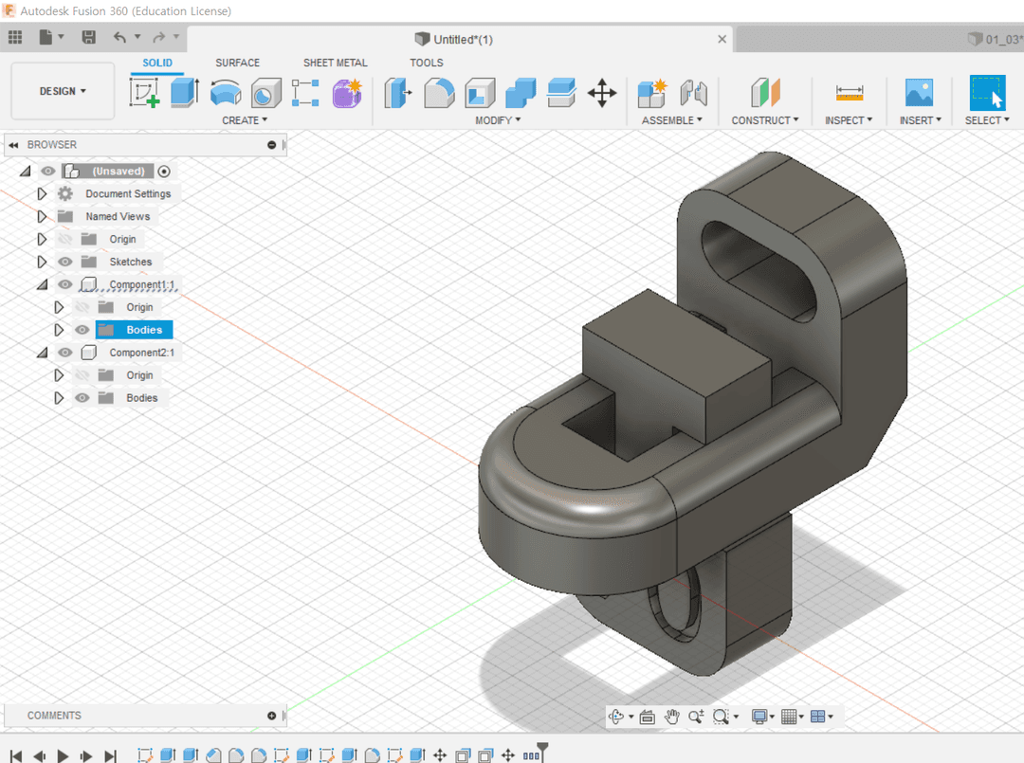
Task: Collapse the Component2:1 tree node
Action: point(42,353)
